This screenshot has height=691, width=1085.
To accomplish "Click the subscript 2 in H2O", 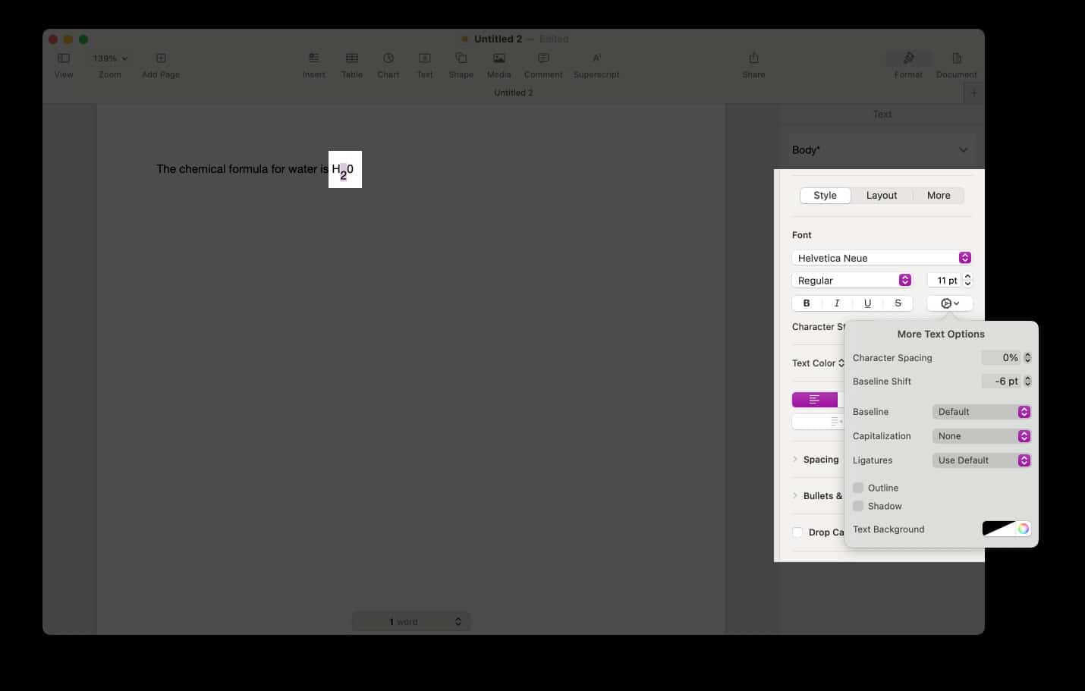I will [343, 176].
